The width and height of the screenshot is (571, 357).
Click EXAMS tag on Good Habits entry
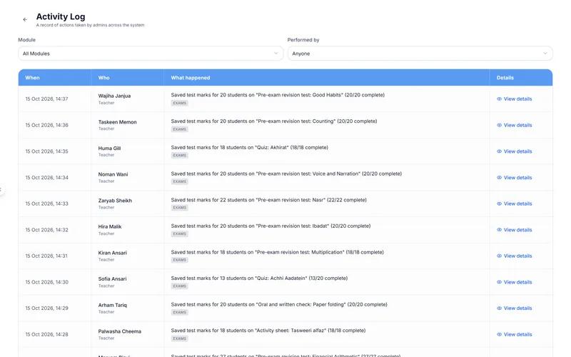click(180, 103)
